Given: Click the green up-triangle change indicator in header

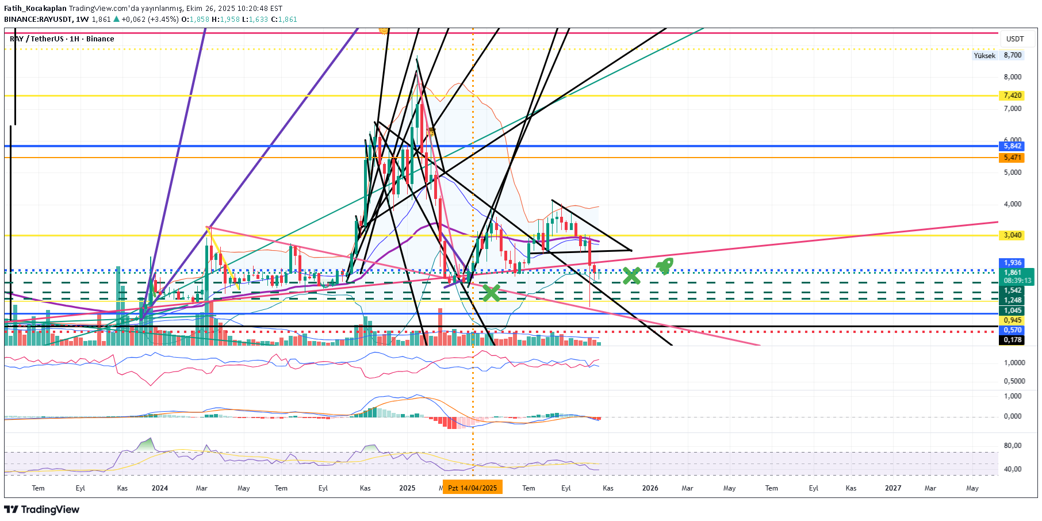Looking at the screenshot, I should pos(117,19).
